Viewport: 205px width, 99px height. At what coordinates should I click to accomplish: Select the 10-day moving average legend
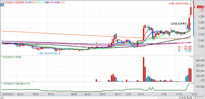click(30, 2)
